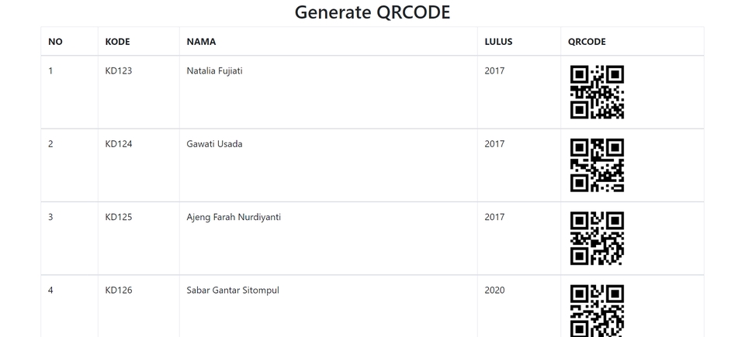Click the name Gawati Usada
Image resolution: width=745 pixels, height=337 pixels.
point(214,144)
